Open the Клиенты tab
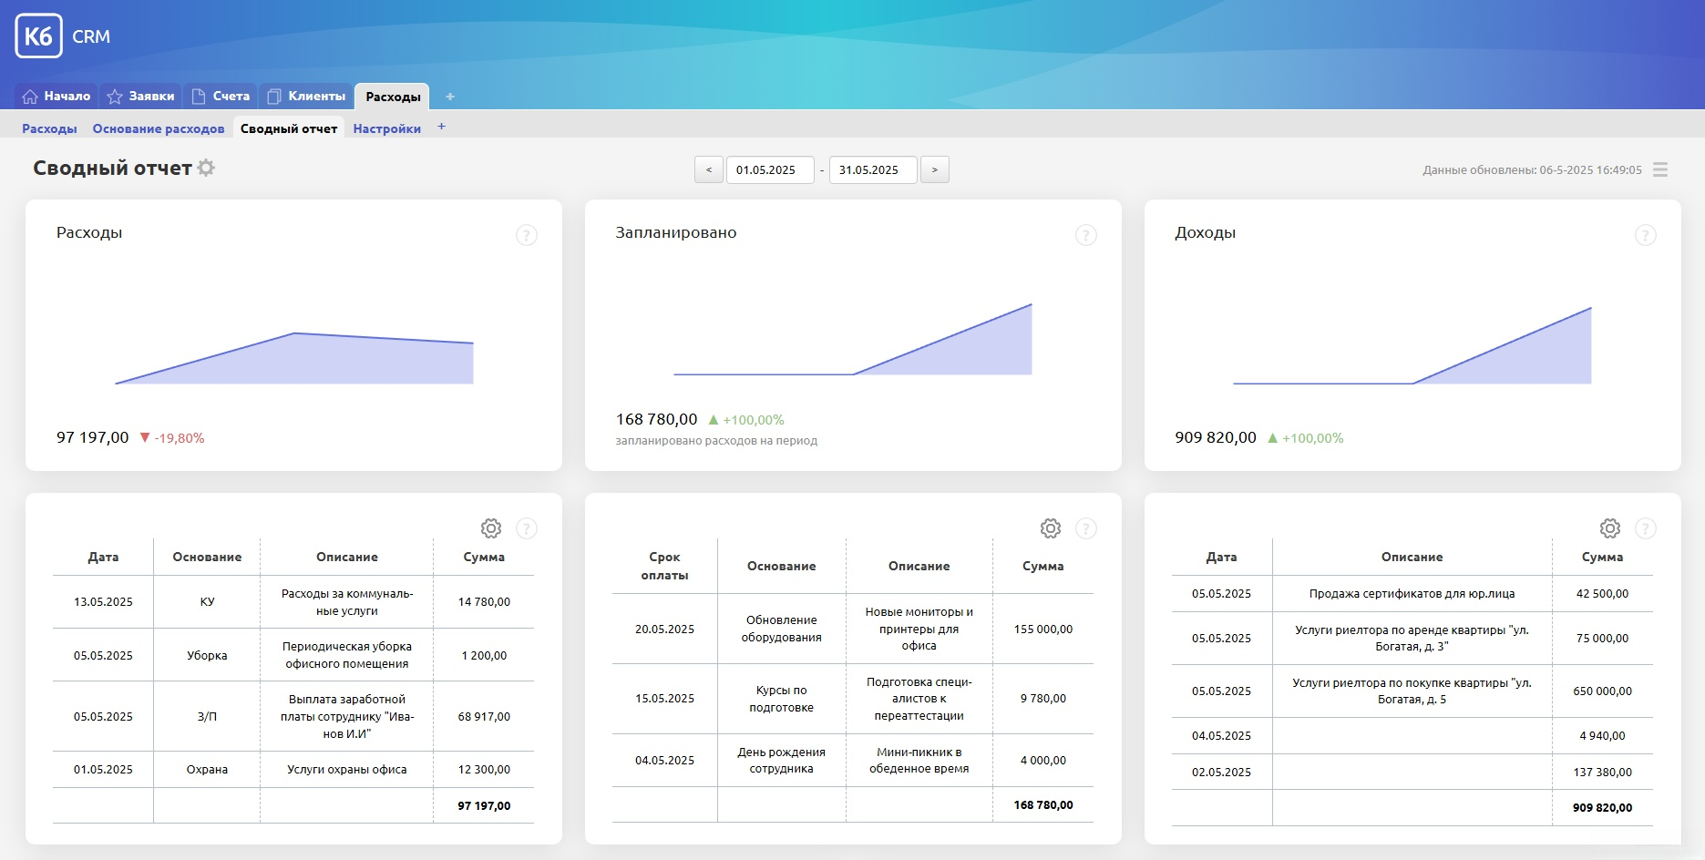Screen dimensions: 1705x860 pos(307,97)
